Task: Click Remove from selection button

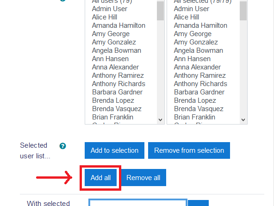Action: point(189,150)
